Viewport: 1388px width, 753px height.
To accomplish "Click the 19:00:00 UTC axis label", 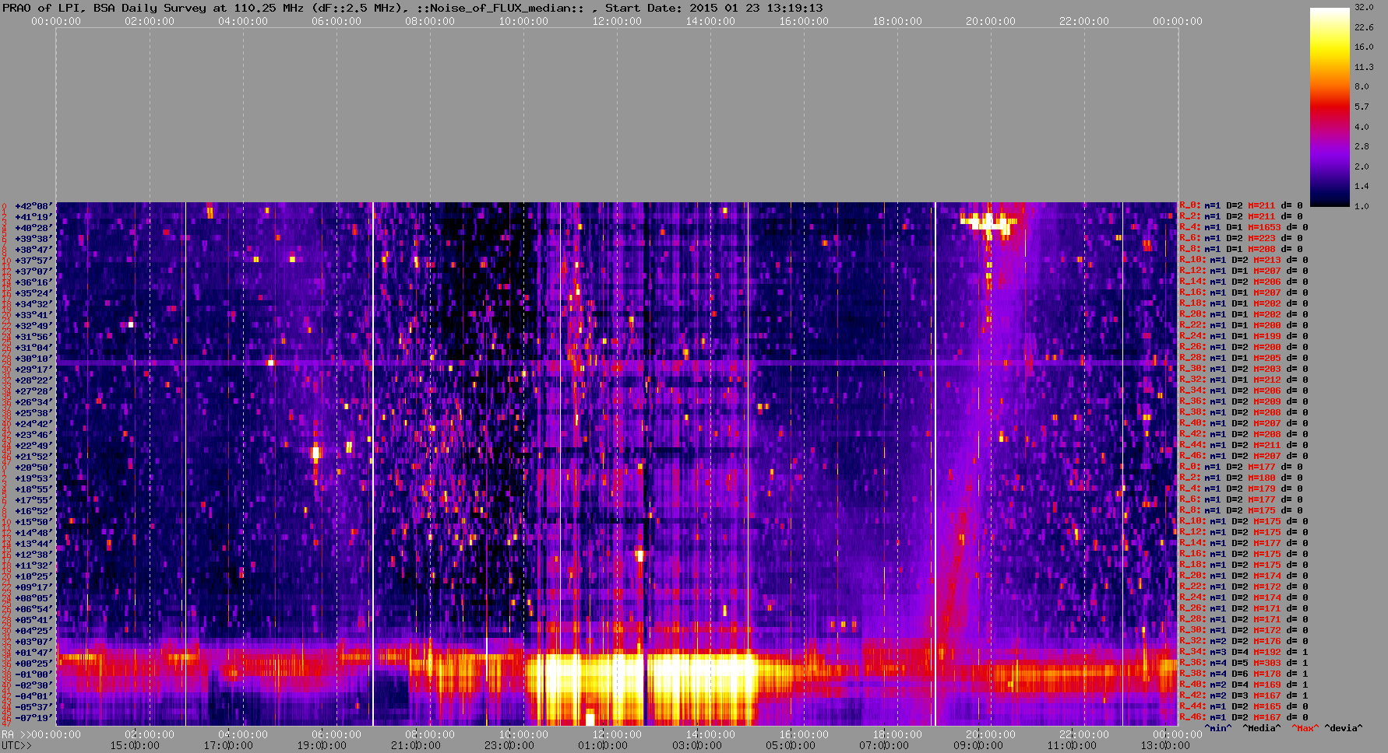I will point(322,745).
